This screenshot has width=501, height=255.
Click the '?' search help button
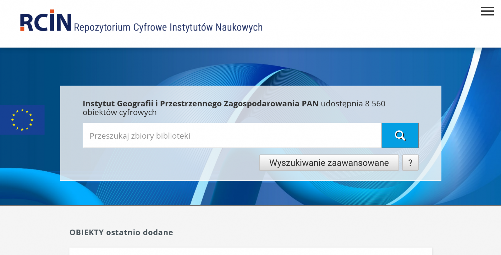[410, 163]
